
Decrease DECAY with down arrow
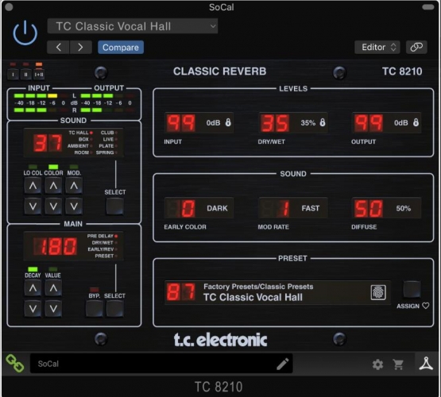33,309
